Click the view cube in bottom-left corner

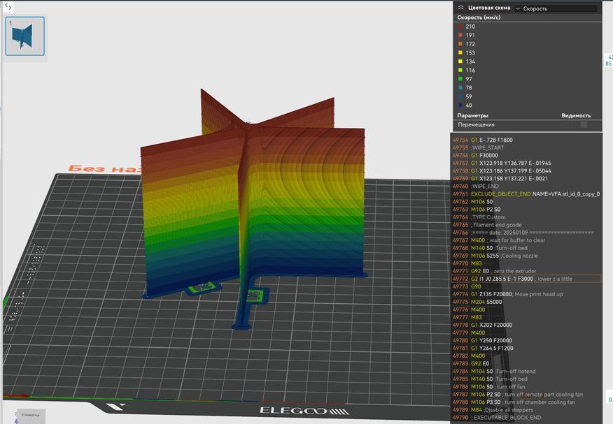[x=31, y=414]
